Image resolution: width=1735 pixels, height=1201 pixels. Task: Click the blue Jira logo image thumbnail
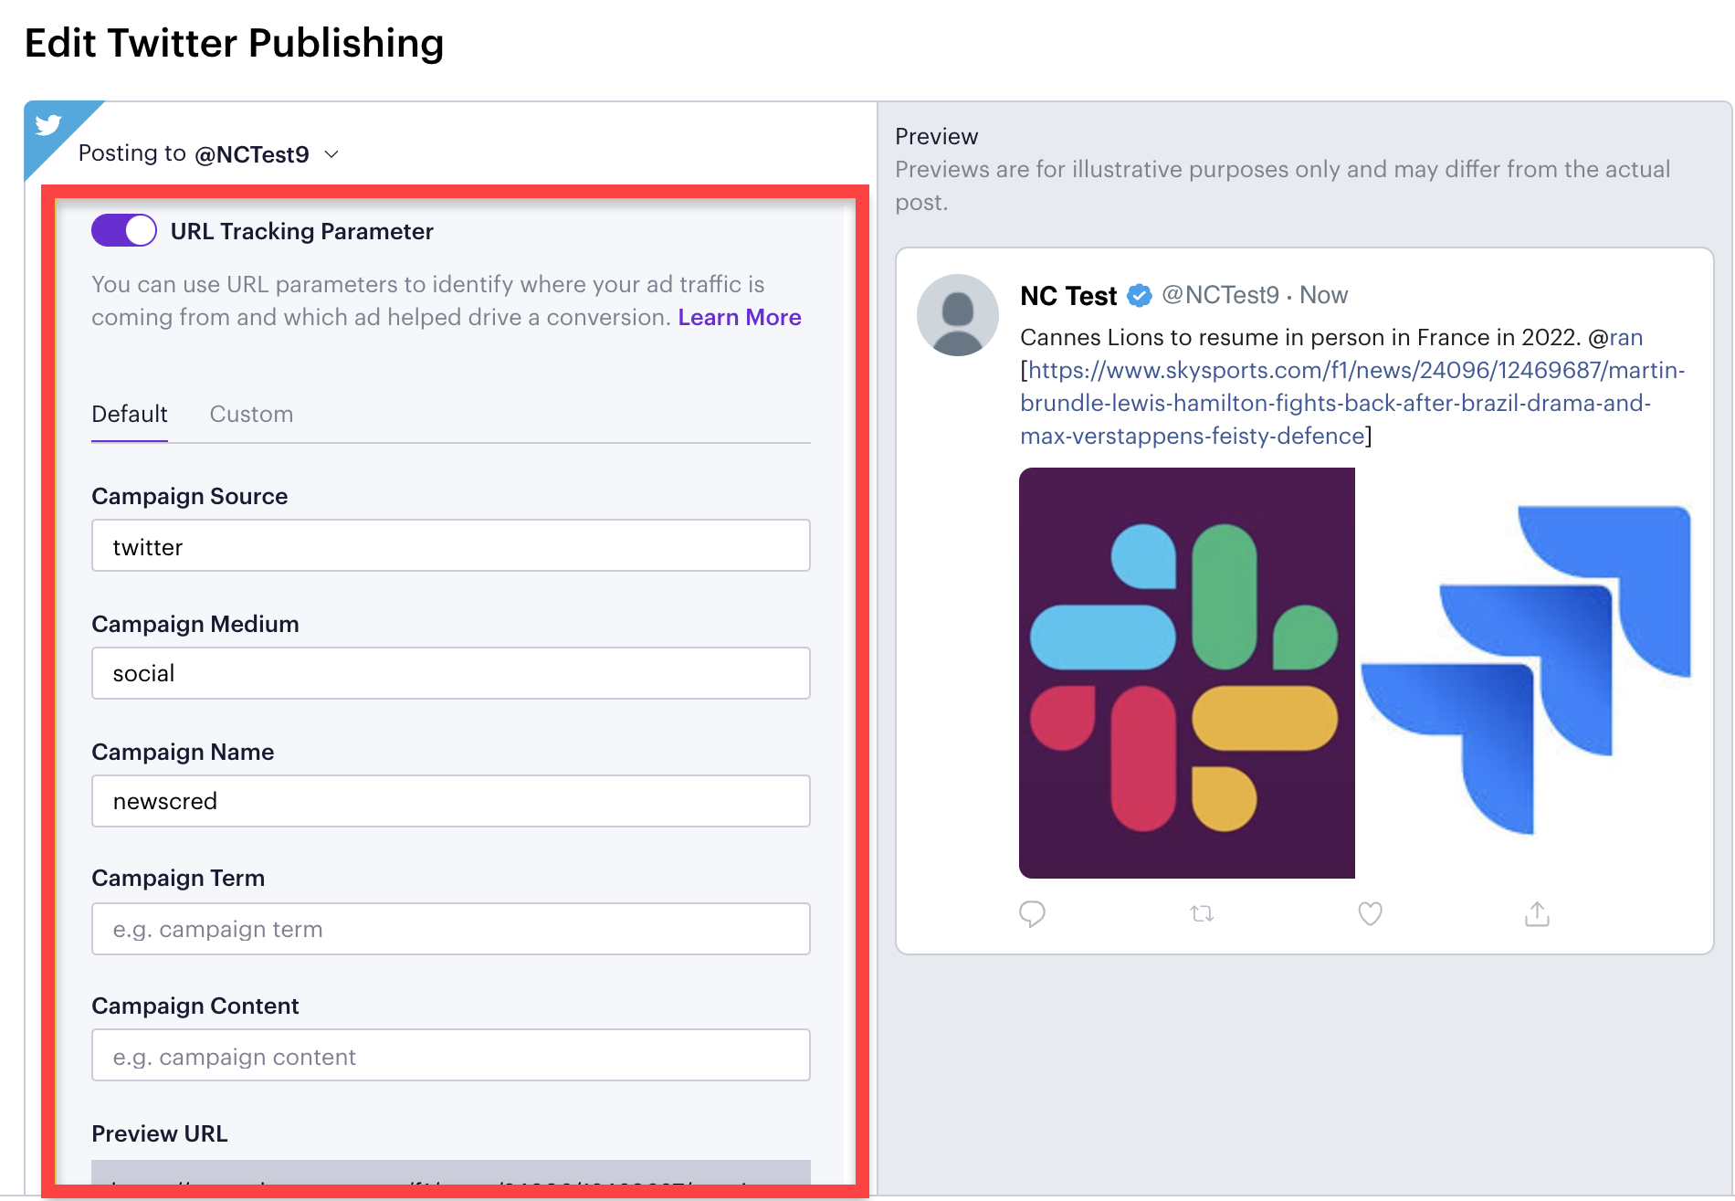coord(1526,673)
